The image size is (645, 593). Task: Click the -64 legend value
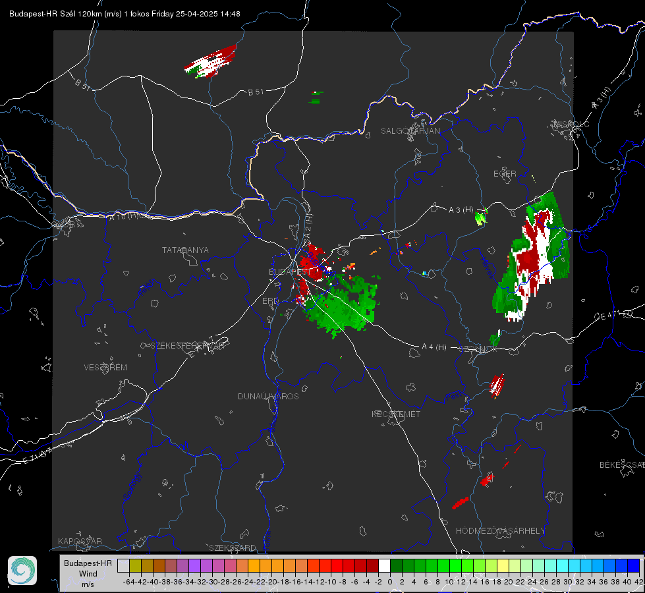(x=129, y=582)
